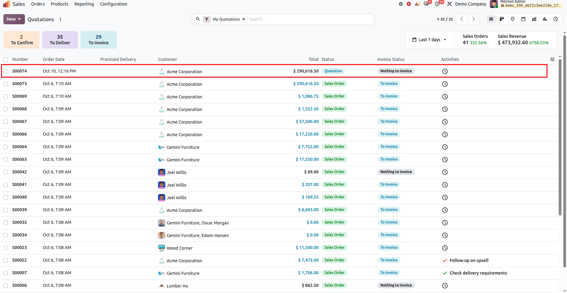Image resolution: width=567 pixels, height=293 pixels.
Task: Tick the checkbox for S00064
Action: click(6, 147)
